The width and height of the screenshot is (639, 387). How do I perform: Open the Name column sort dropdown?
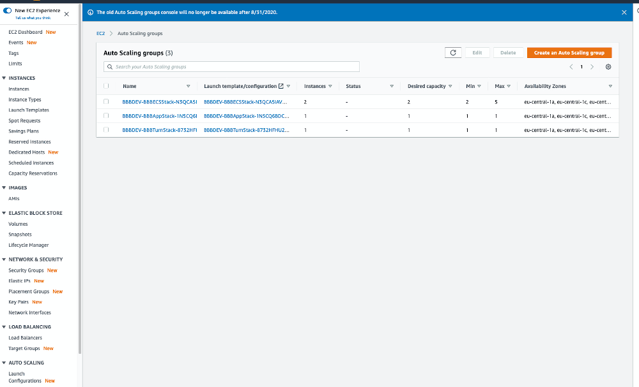coord(189,86)
